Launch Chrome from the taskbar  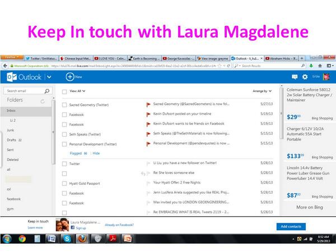(x=22, y=239)
